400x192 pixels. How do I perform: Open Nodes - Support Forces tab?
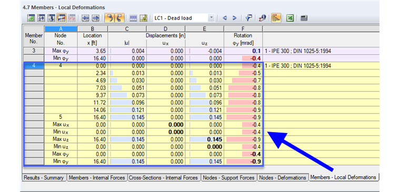pos(228,178)
